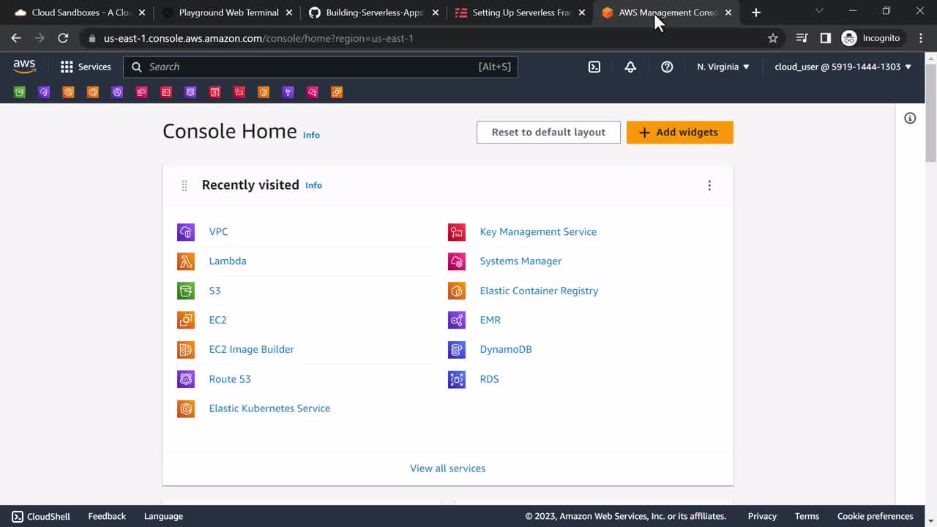Open the Info link beside Console Home
Image resolution: width=937 pixels, height=527 pixels.
(311, 135)
